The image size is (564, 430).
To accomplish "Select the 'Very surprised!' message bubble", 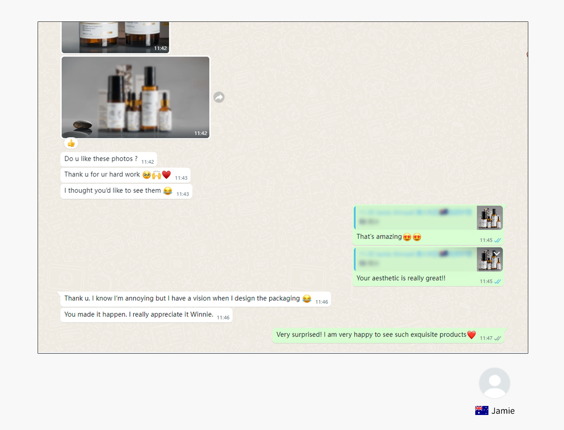I will (x=371, y=335).
